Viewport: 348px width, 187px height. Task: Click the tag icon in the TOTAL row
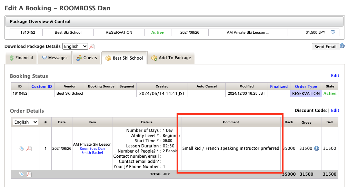coord(21,174)
